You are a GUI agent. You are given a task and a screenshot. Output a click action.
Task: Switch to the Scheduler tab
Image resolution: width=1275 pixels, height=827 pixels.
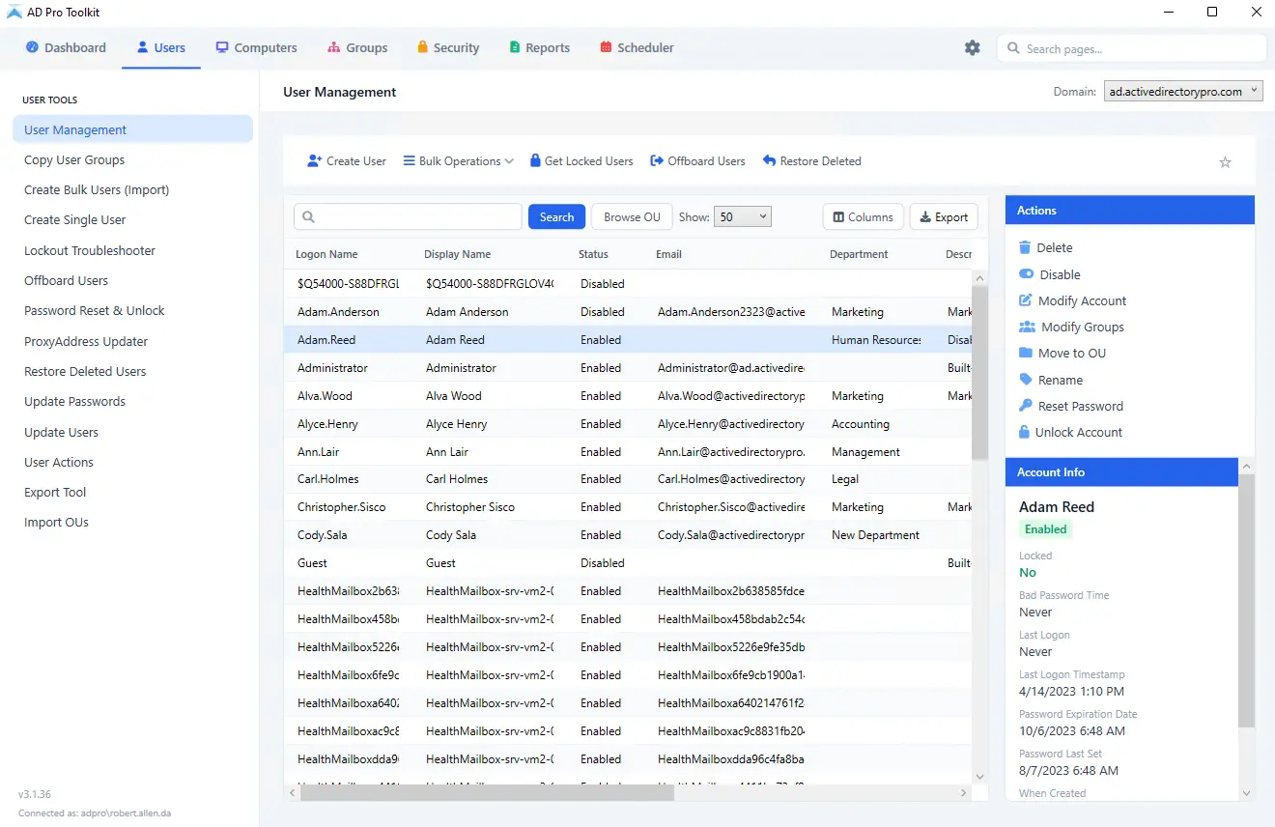(637, 47)
